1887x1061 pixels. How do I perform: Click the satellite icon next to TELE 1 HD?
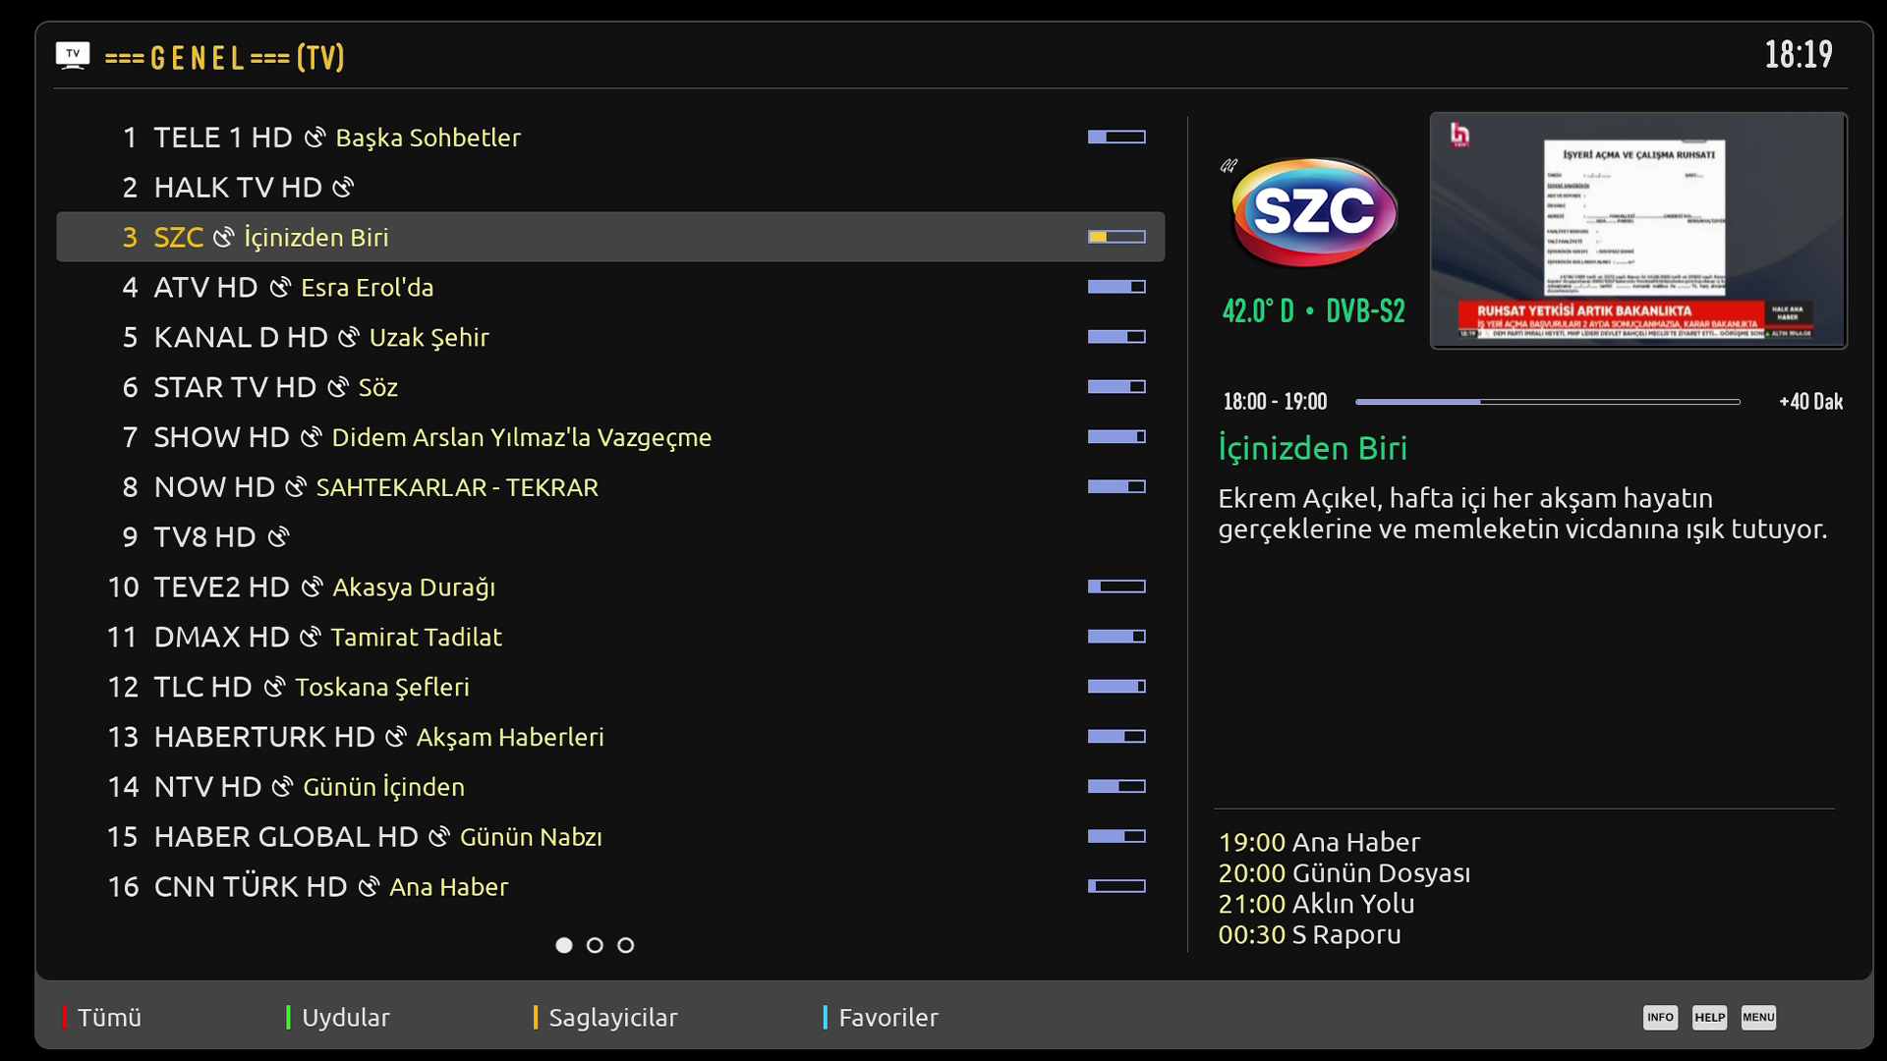pos(314,138)
